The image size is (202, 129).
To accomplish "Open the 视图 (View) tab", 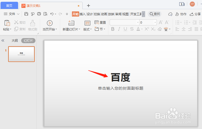I will point(125,14).
